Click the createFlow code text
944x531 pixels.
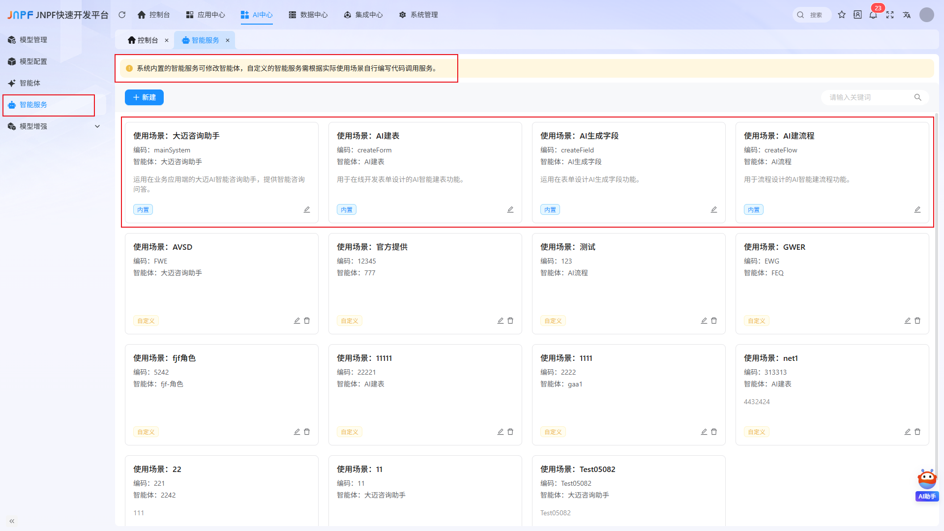[781, 150]
